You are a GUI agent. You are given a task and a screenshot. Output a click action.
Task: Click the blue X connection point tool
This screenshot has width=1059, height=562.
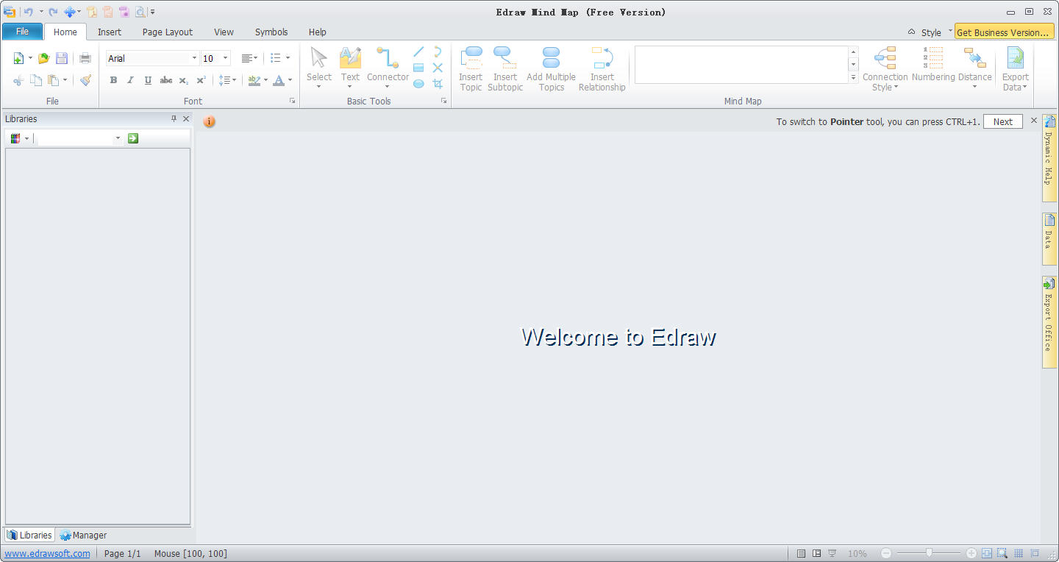(x=438, y=68)
